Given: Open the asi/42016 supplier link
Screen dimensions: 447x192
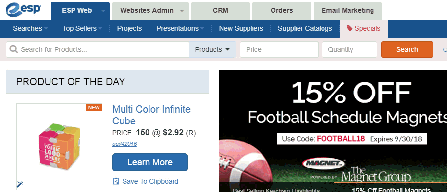Looking at the screenshot, I should [124, 144].
